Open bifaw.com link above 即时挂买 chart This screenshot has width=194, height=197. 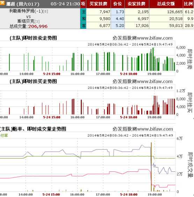pos(143,81)
